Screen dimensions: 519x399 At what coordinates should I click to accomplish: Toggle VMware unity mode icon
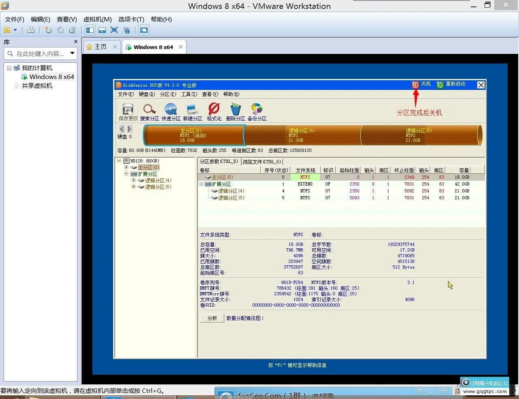point(127,30)
